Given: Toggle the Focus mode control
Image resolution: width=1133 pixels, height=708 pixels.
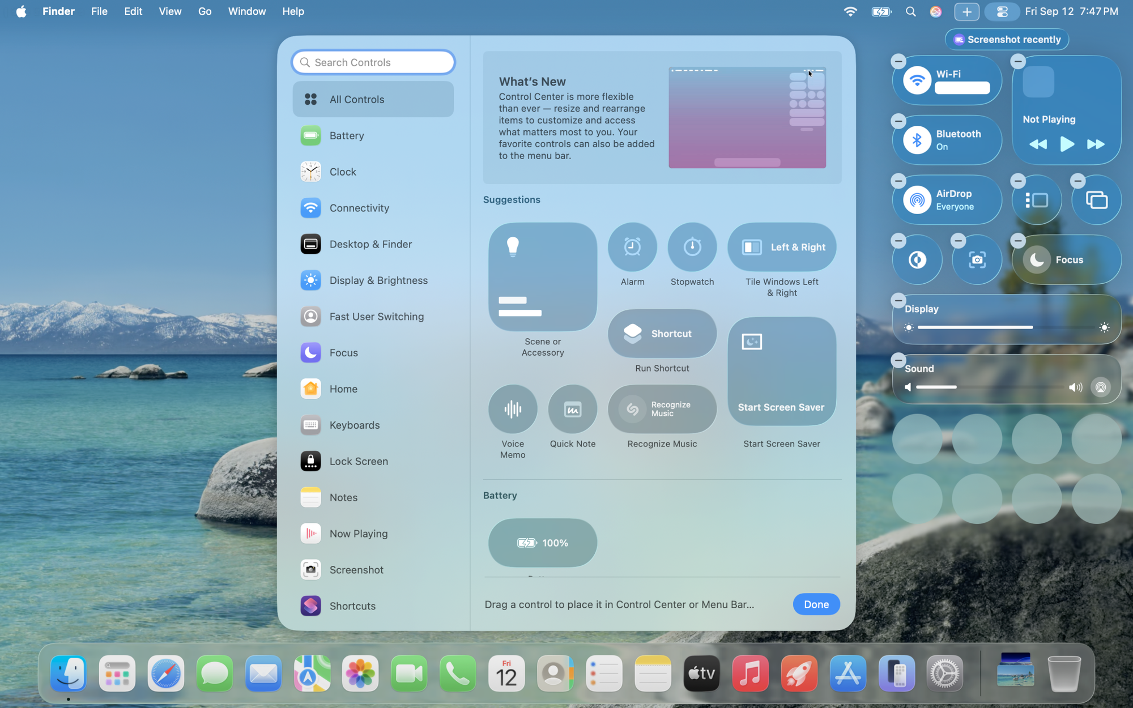Looking at the screenshot, I should point(1037,260).
